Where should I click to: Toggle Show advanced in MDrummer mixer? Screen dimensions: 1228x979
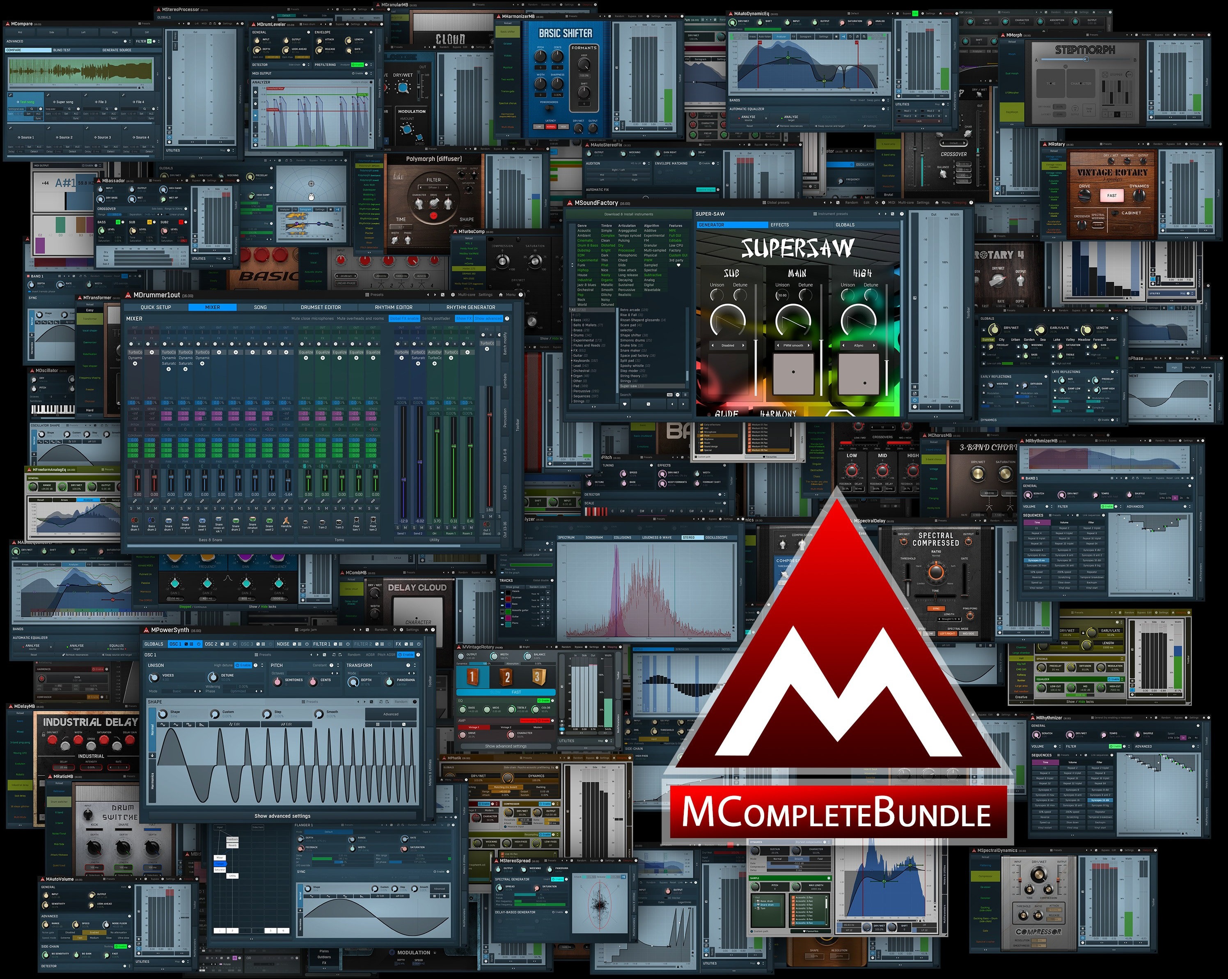pyautogui.click(x=489, y=319)
